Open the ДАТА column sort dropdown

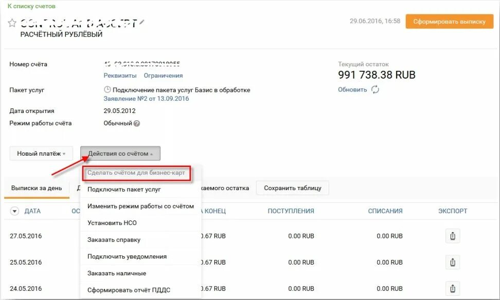[x=14, y=211]
